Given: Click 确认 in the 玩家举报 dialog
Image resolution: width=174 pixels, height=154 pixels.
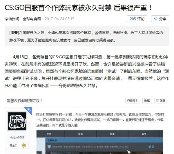Looking at the screenshot, I should point(151,147).
